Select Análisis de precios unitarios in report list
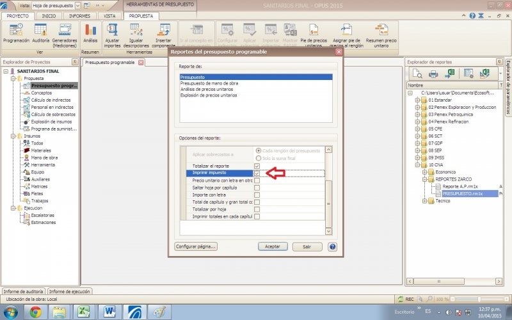Image resolution: width=512 pixels, height=320 pixels. tap(210, 89)
